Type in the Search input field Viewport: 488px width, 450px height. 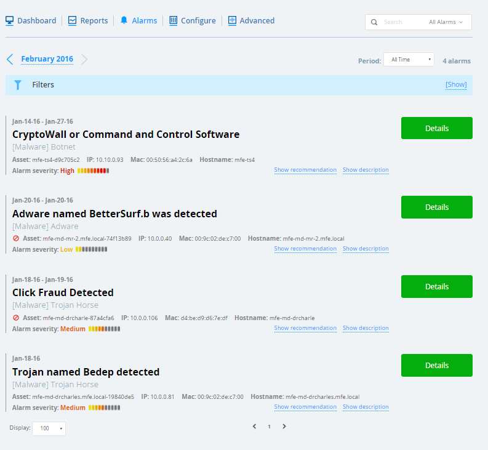point(400,22)
